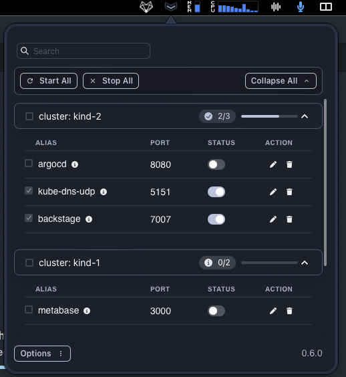Show info for metabase alias
This screenshot has width=346, height=377.
[87, 311]
